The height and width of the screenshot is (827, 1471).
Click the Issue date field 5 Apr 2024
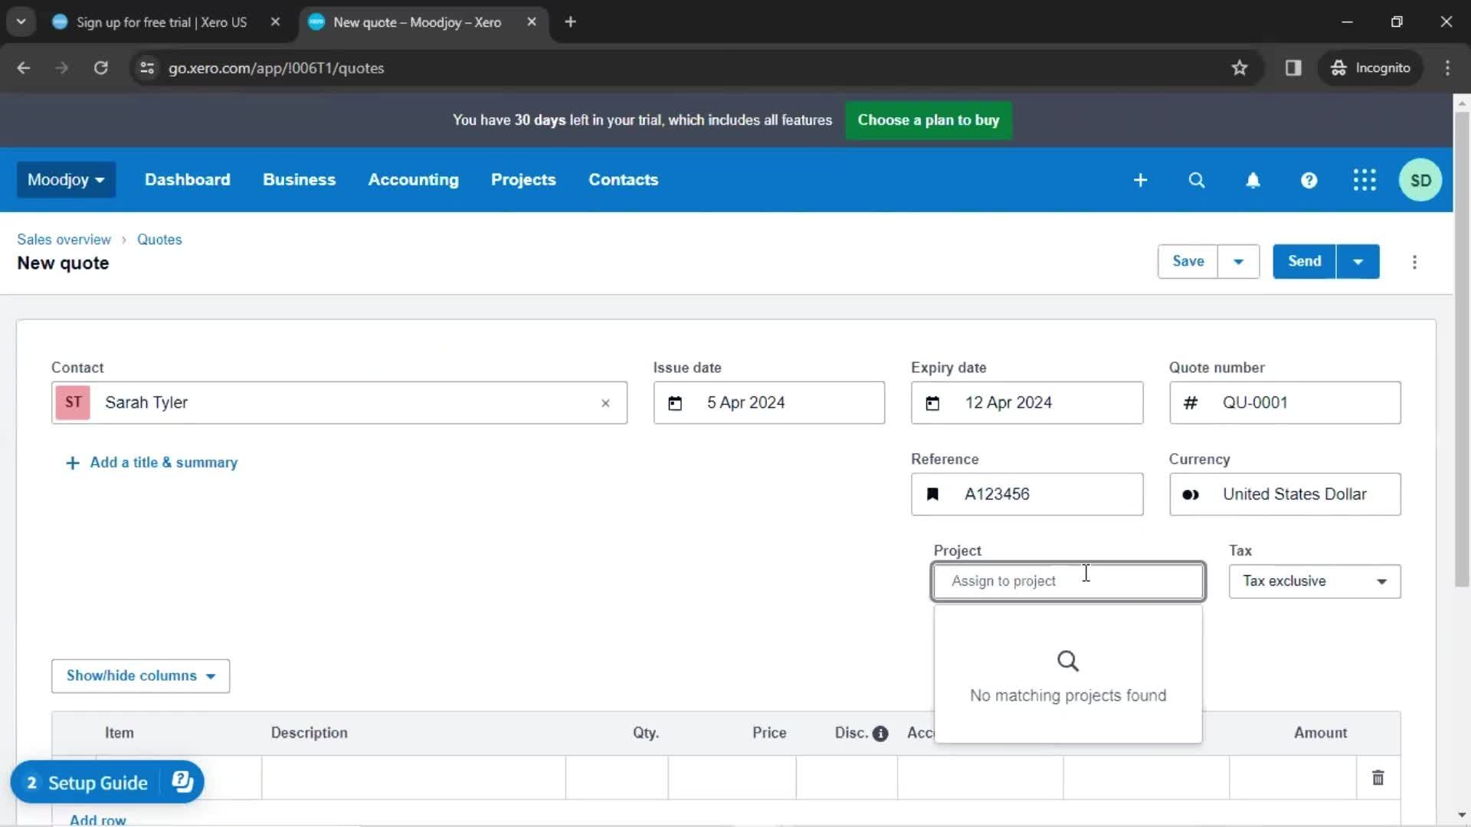[768, 403]
